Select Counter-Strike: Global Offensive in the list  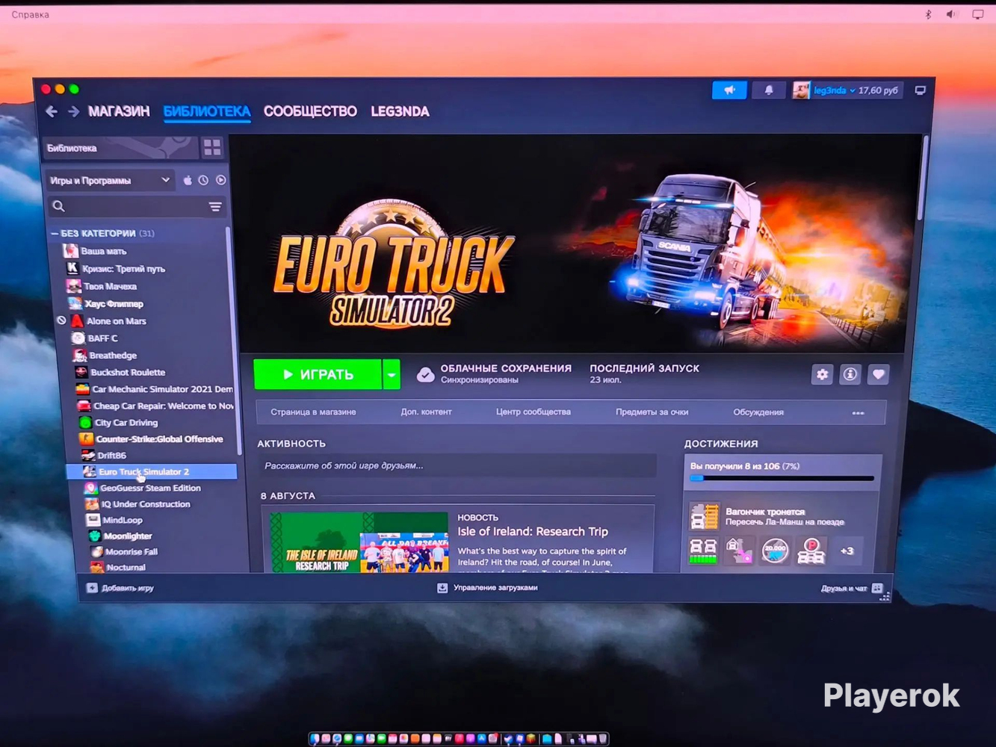click(x=159, y=439)
